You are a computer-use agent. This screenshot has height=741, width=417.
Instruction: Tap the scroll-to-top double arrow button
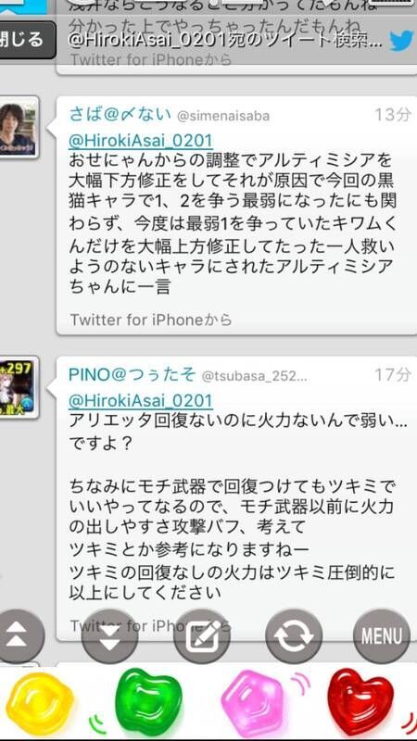[18, 636]
